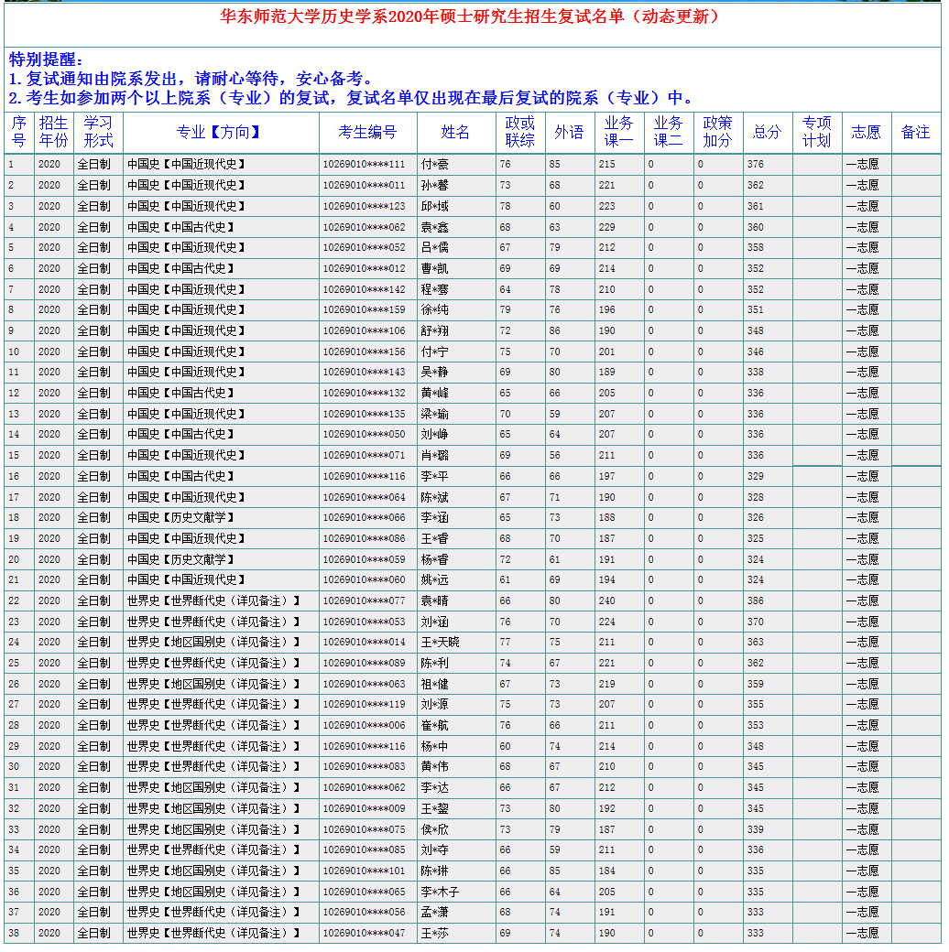Select candidate name 王*天晓
Image resolution: width=949 pixels, height=952 pixels.
tap(440, 643)
